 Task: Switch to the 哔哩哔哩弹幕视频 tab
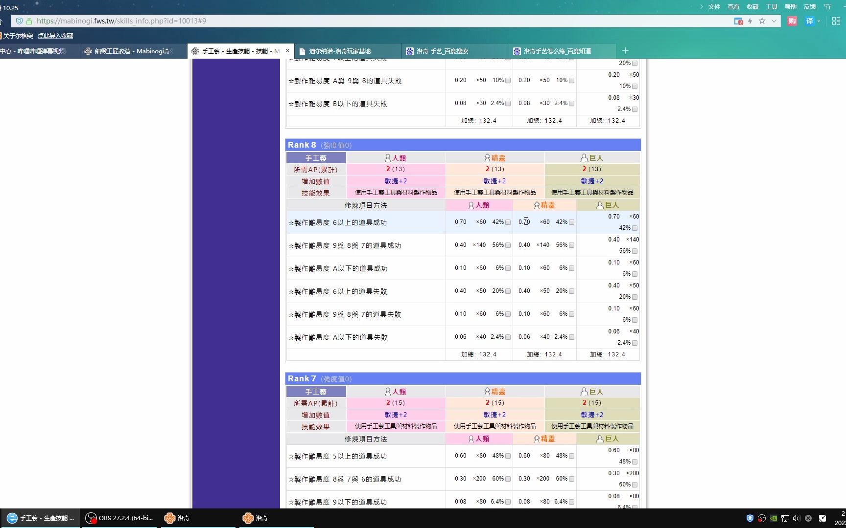39,51
